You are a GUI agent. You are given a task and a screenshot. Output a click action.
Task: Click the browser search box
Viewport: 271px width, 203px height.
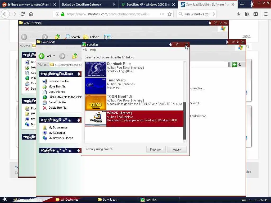197,14
